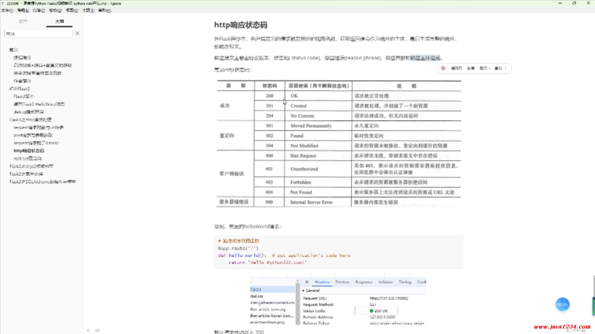Jump to debug模式开启 outline entry
Viewport: 595px width, 334px height.
[x=29, y=112]
